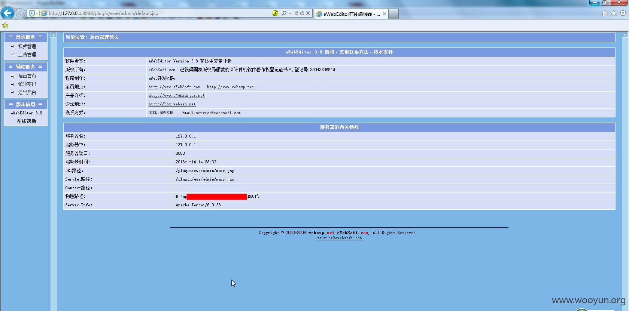Click the browser Forward arrow button

[21, 13]
